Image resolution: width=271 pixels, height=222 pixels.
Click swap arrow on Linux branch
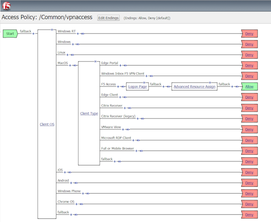72,55
